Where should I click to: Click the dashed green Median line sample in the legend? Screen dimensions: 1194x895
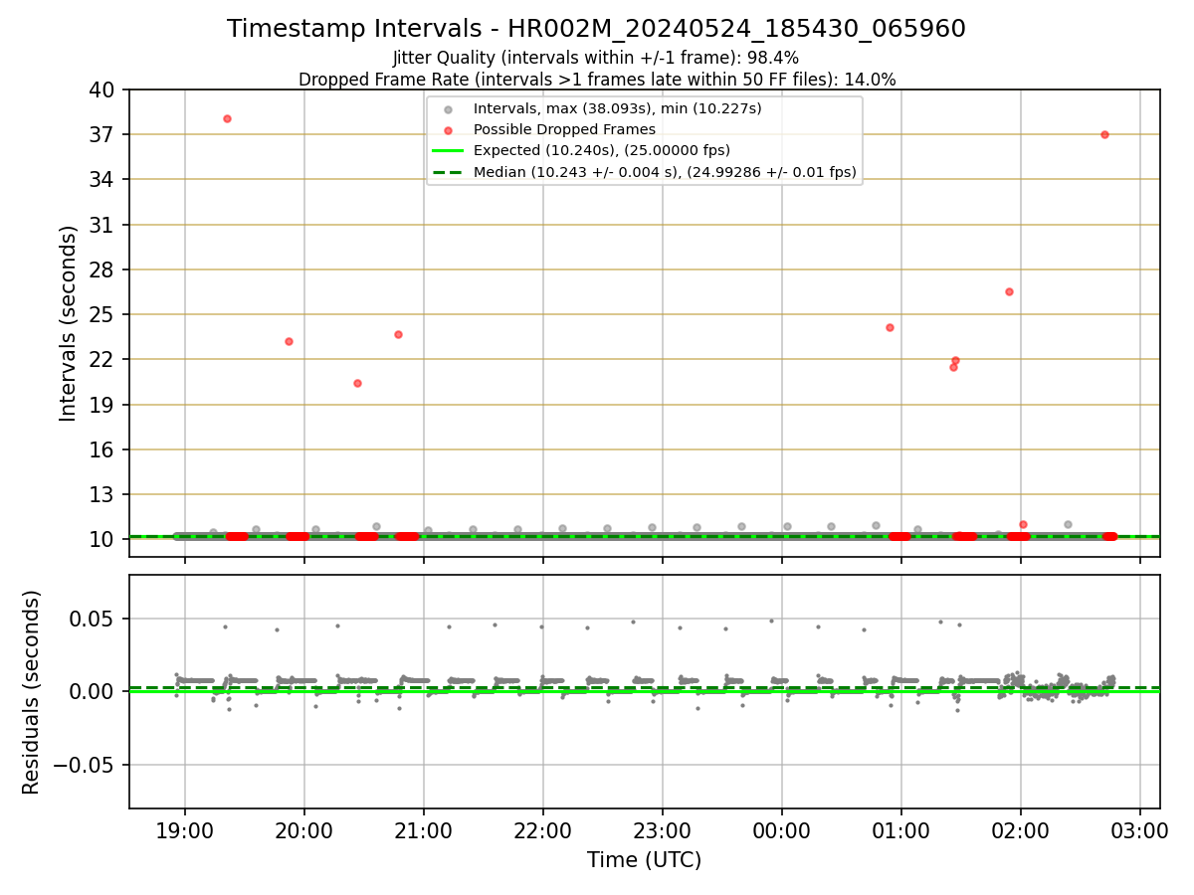448,172
